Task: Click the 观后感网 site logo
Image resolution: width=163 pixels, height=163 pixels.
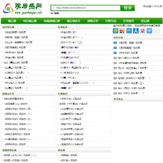Action: [x=22, y=9]
